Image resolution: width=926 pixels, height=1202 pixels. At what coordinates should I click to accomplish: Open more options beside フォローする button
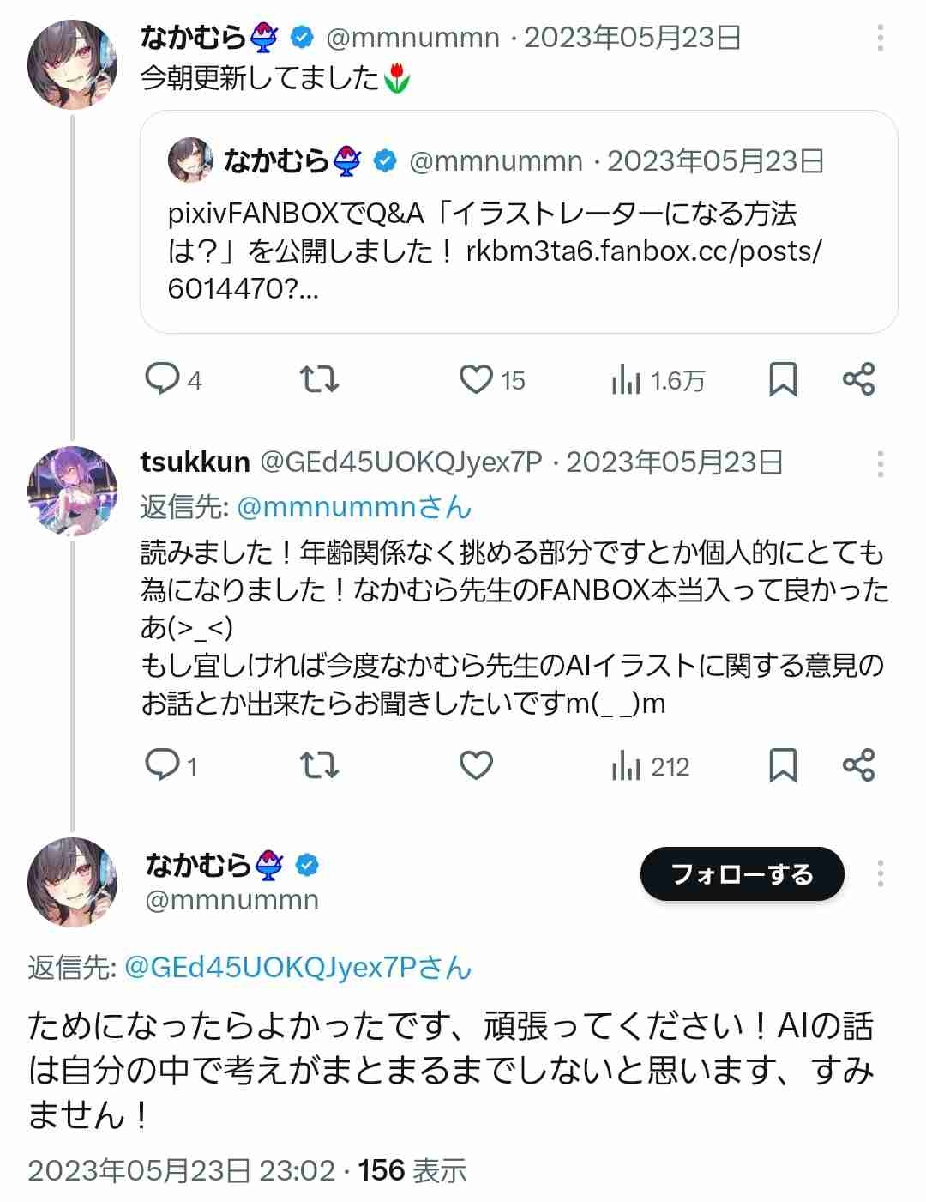tap(880, 874)
